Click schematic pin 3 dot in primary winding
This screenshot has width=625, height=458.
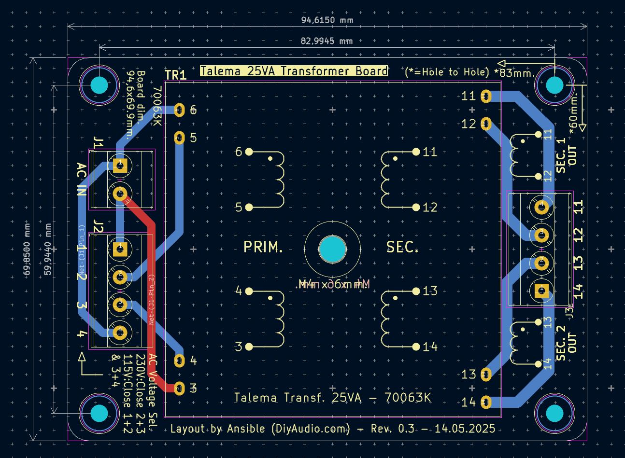249,347
